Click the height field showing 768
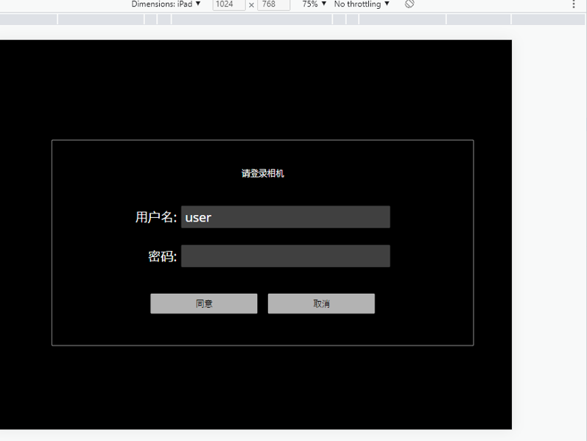This screenshot has width=587, height=441. [x=274, y=4]
